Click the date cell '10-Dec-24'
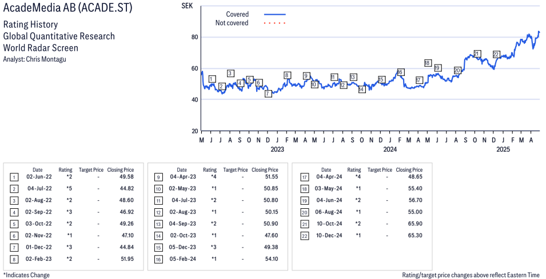546x279 pixels. (x=329, y=236)
